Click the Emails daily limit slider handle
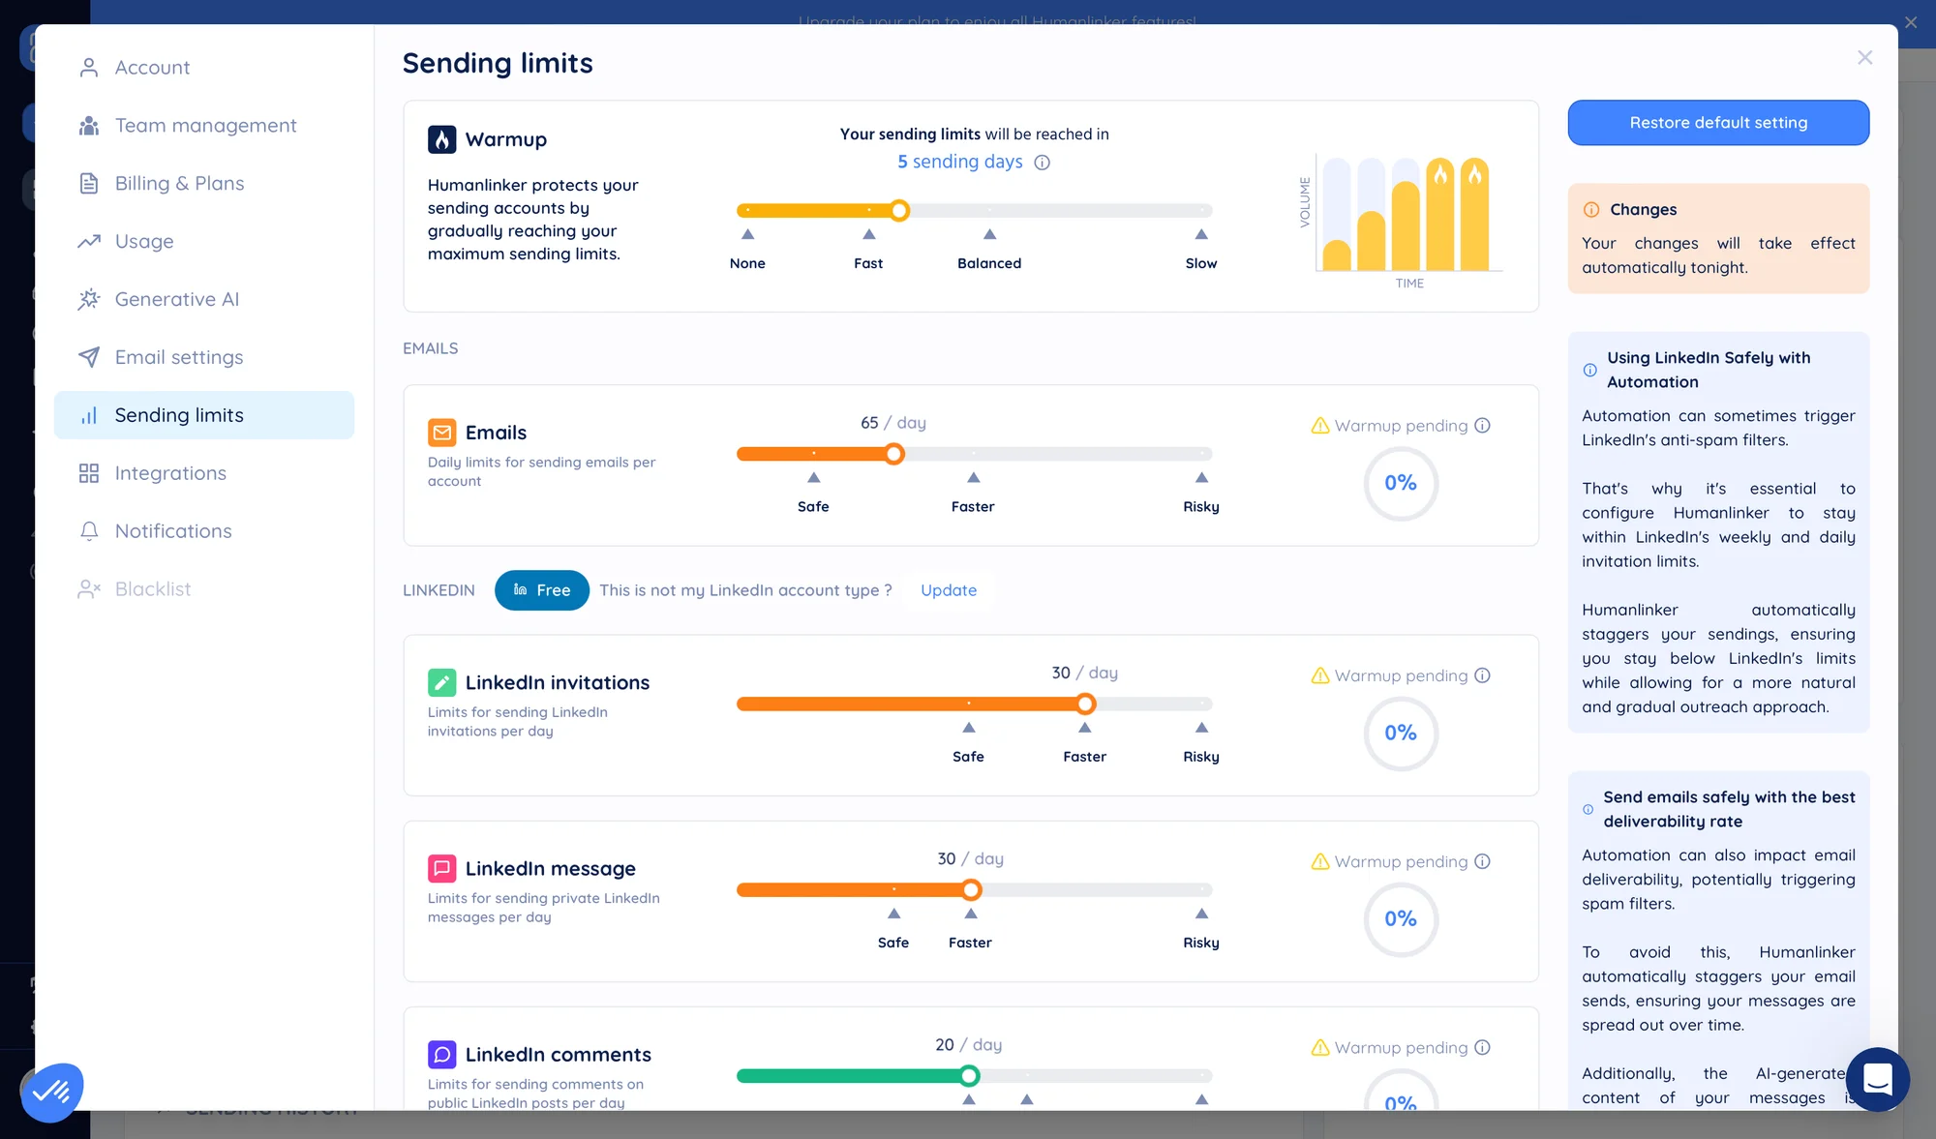The image size is (1936, 1139). 894,454
